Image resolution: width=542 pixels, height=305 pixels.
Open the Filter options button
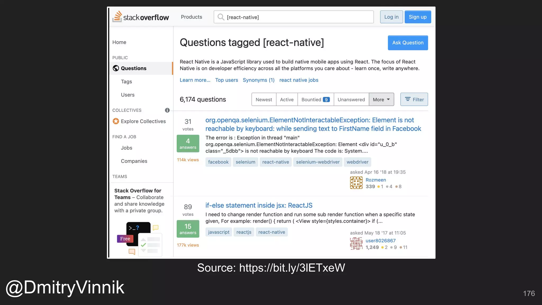(x=414, y=99)
